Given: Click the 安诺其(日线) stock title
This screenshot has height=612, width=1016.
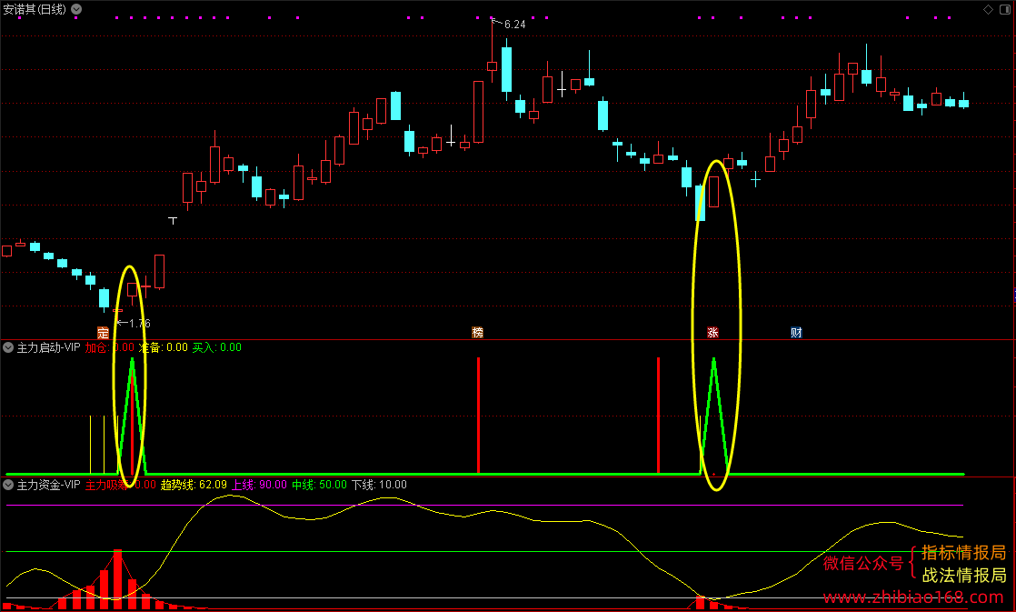Looking at the screenshot, I should pyautogui.click(x=35, y=9).
